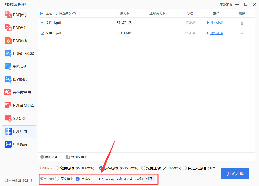259x186 pixels.
Task: Click the 添加水印 stamp icon
Action: point(8,118)
